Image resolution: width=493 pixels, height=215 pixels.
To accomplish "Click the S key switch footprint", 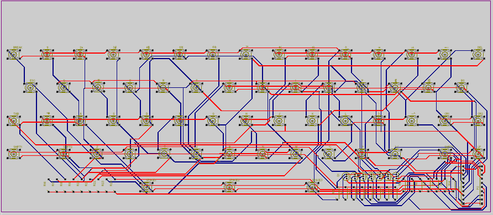I will coord(113,120).
